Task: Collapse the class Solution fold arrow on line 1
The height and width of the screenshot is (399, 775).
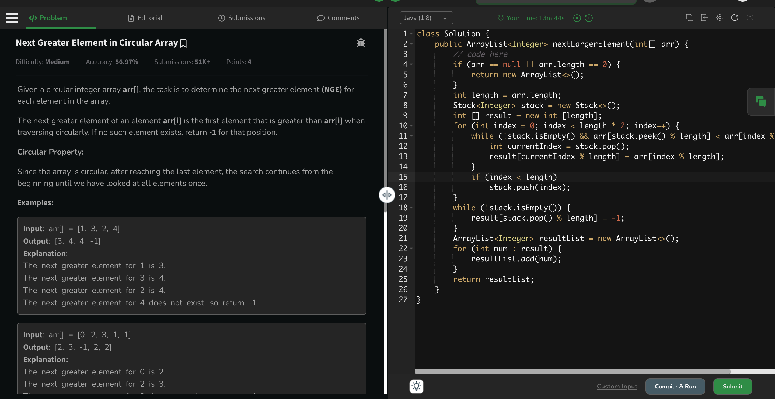Action: pos(411,34)
